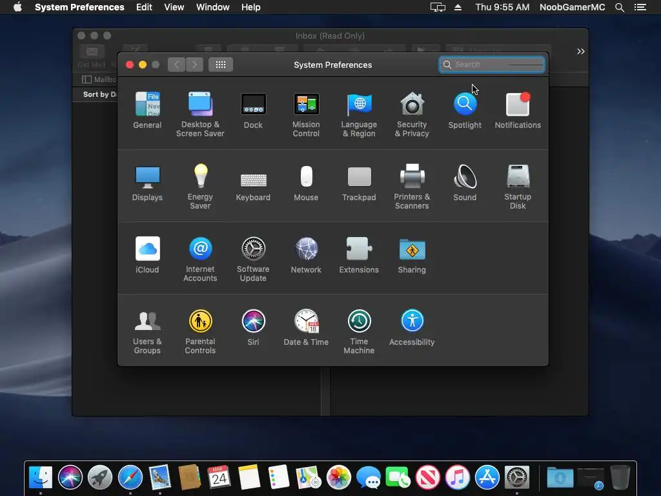Open the Mouse preferences pane

306,183
